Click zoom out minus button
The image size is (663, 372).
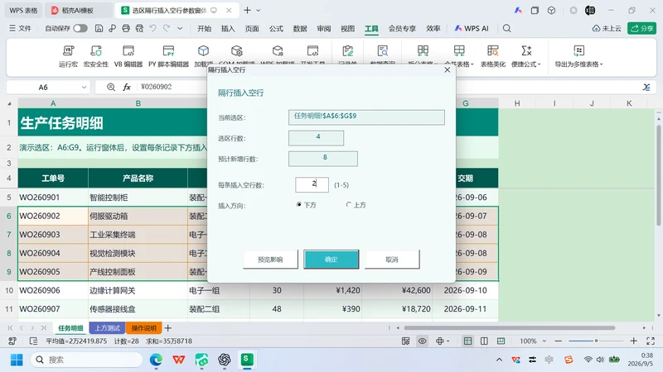(558, 341)
